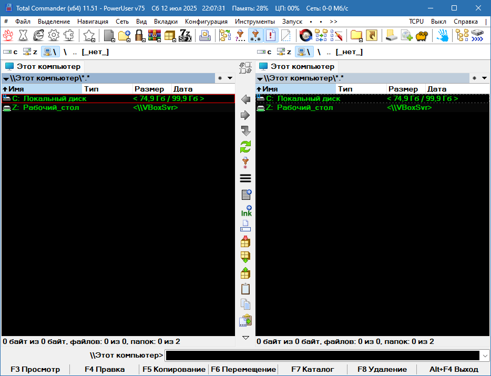
Task: Click the 7z SFX toolbar icon
Action: 185,35
